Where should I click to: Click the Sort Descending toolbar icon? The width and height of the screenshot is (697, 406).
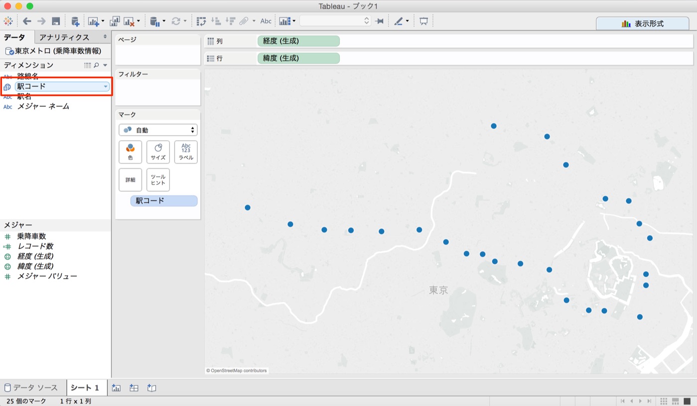pyautogui.click(x=230, y=21)
